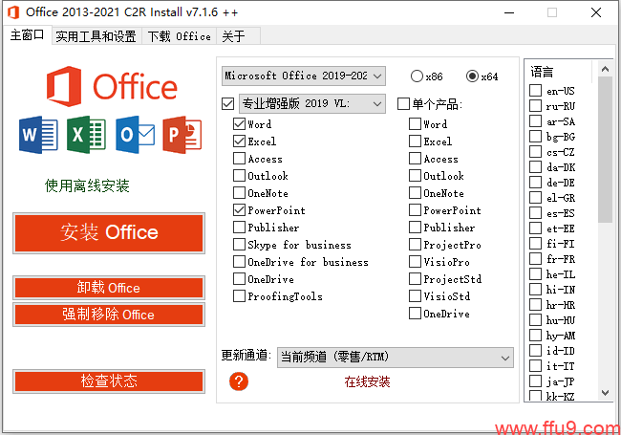Viewport: 621px width, 435px height.
Task: Check the en-US language checkbox
Action: [535, 90]
